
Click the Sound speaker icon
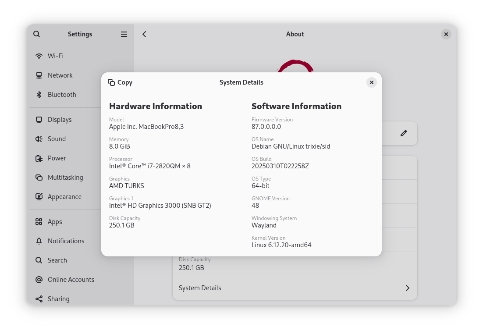coord(39,139)
